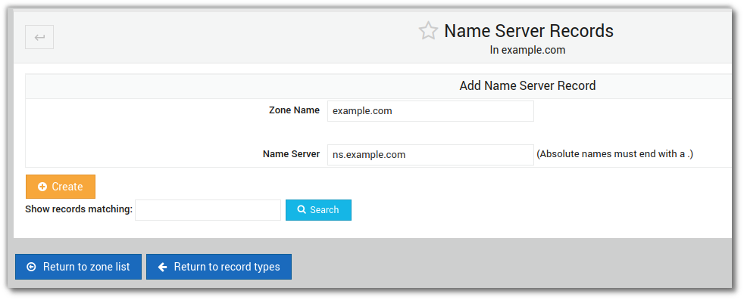Click the 'Absolute names must end' hint
Viewport: 744px width, 300px height.
click(615, 154)
